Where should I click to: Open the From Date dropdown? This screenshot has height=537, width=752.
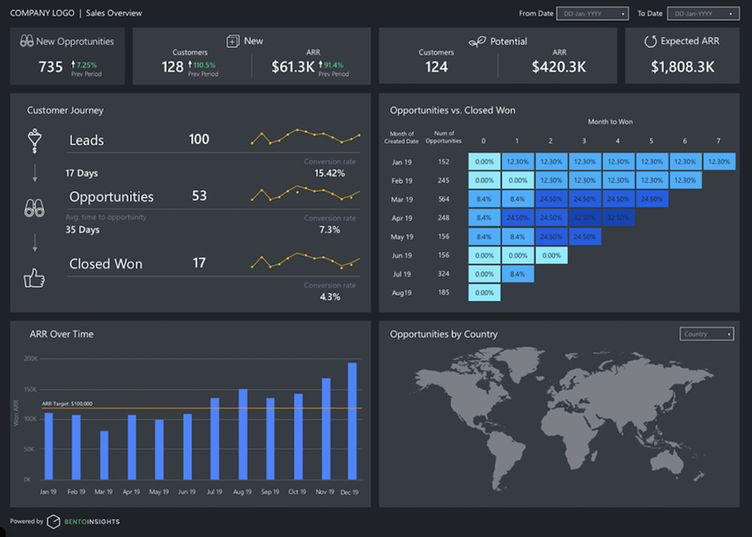tap(592, 14)
